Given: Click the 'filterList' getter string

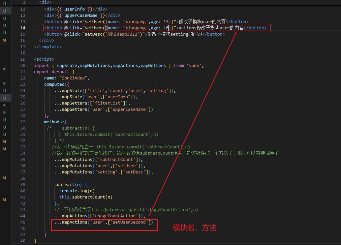Looking at the screenshot, I should pos(108,103).
